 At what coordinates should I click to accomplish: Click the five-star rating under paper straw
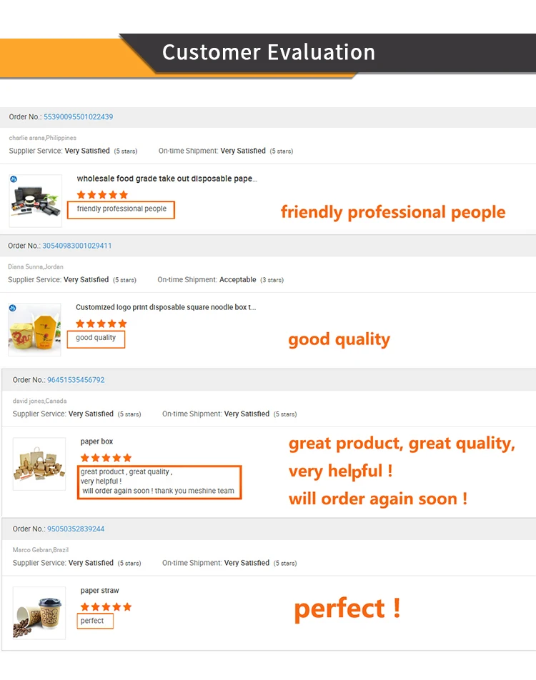click(106, 606)
